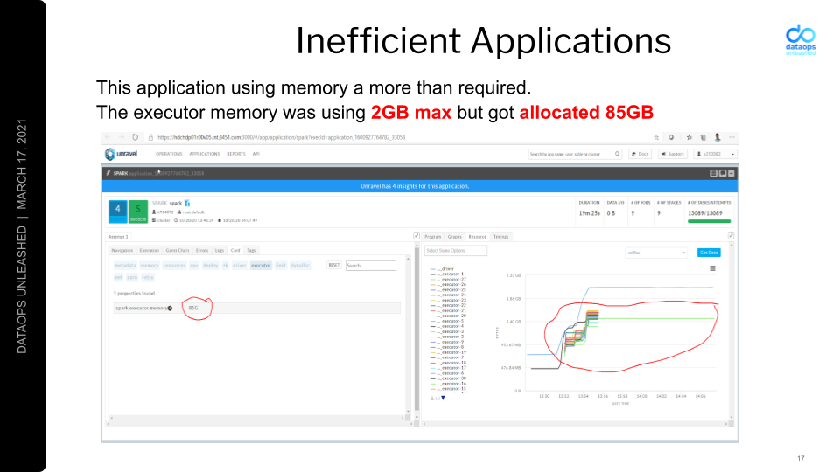Click the Unravel logo

121,154
